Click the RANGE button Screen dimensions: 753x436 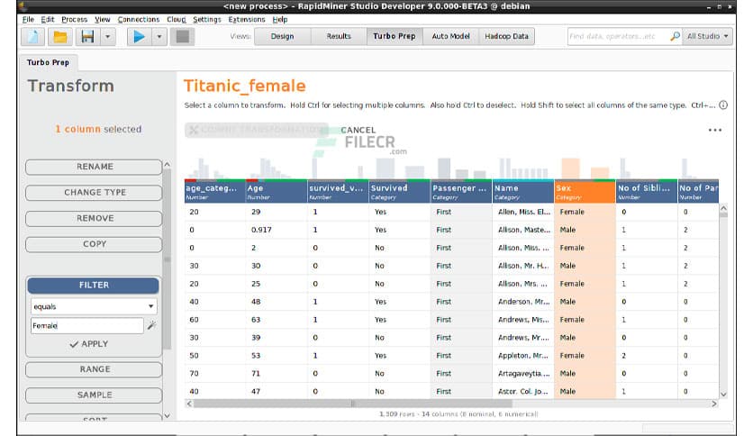click(x=94, y=369)
